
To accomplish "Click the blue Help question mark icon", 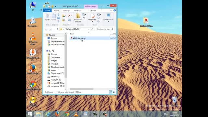I will click(115, 10).
